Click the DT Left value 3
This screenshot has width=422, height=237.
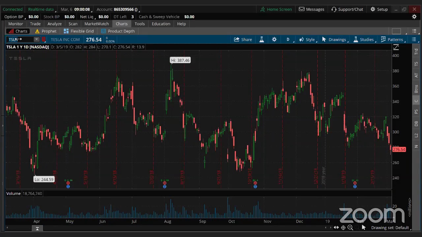[132, 17]
